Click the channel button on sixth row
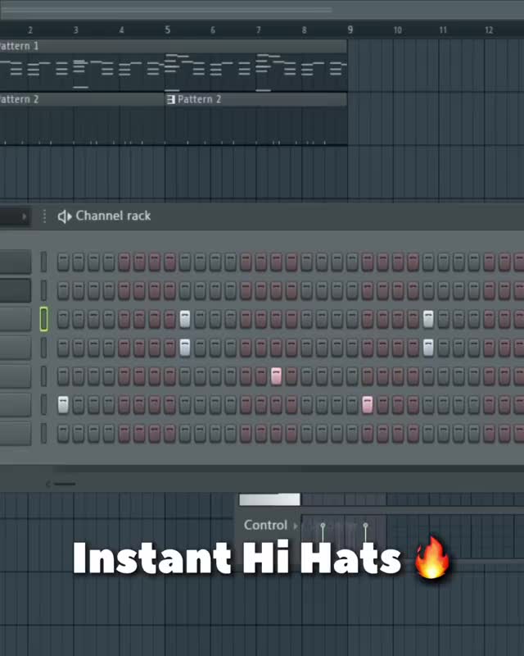 (16, 404)
